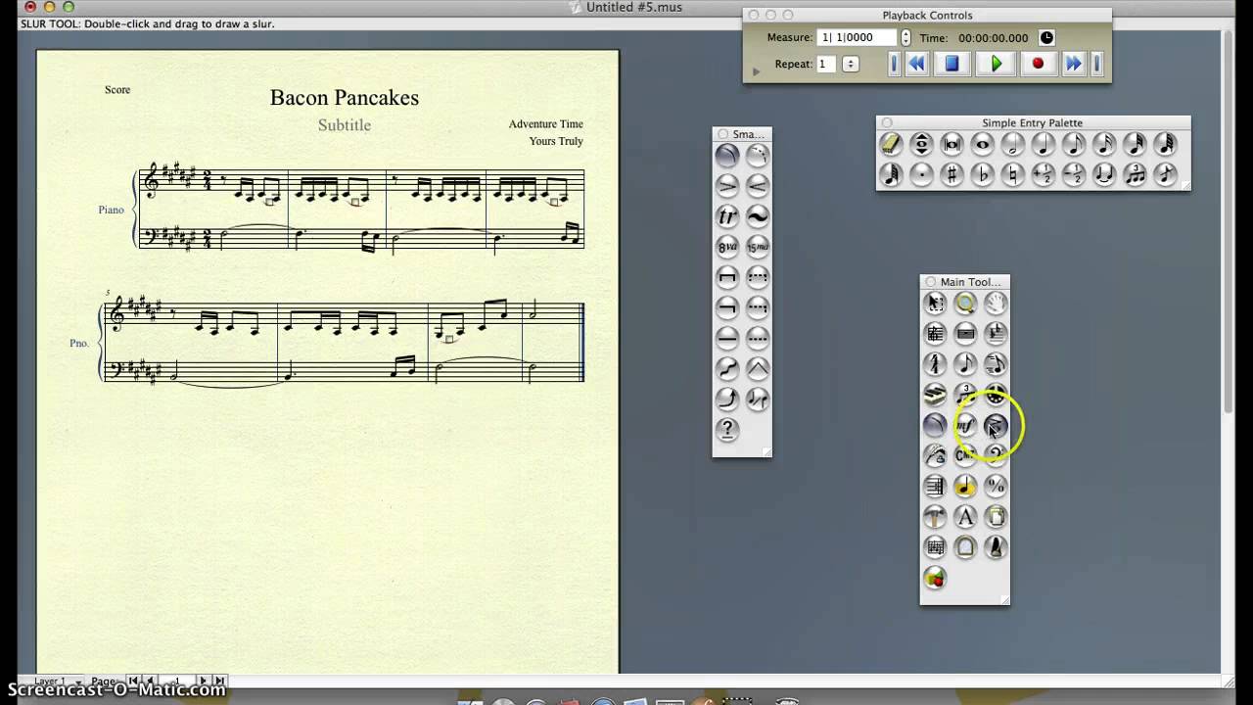Click the Bacon Pancakes title text

point(345,98)
